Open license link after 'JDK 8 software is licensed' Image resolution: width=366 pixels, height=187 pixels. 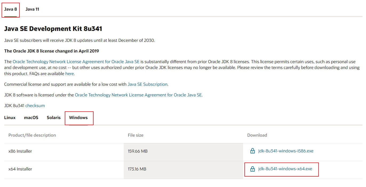coord(138,95)
